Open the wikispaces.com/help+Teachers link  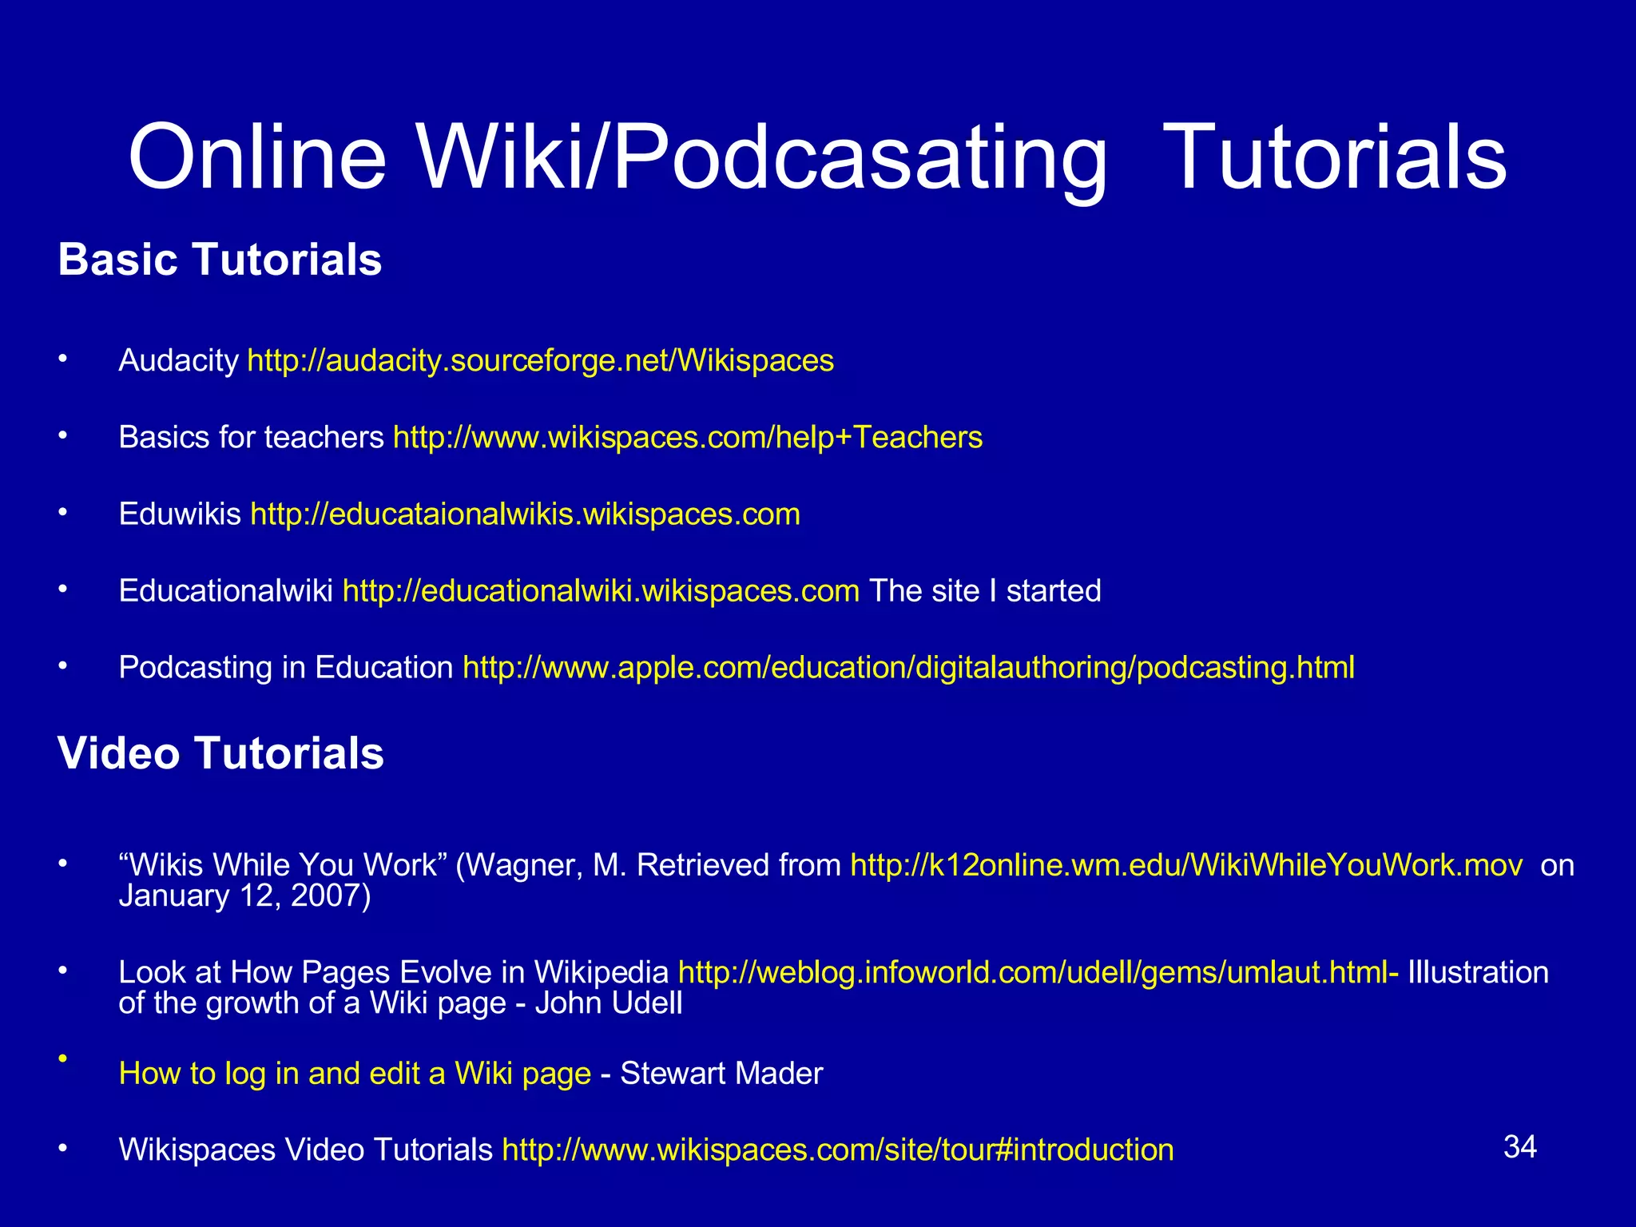pos(688,438)
